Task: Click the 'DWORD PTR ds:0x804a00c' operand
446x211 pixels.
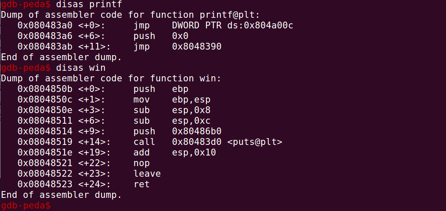Action: (233, 25)
